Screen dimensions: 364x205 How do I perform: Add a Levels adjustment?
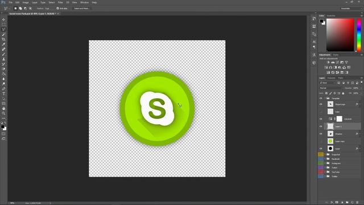333,62
